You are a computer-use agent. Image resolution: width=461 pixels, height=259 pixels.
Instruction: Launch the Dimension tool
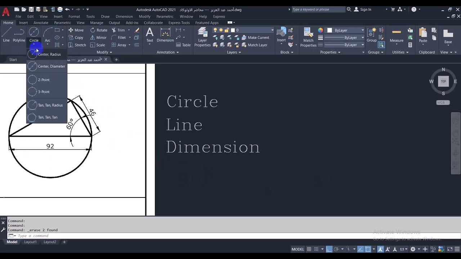click(165, 35)
